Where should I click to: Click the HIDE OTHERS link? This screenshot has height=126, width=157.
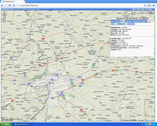(x=121, y=24)
